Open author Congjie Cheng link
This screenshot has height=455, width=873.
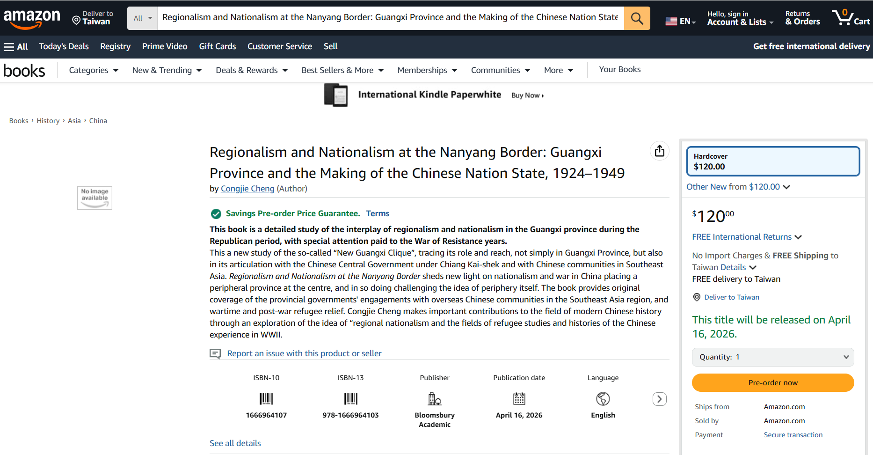pos(247,189)
